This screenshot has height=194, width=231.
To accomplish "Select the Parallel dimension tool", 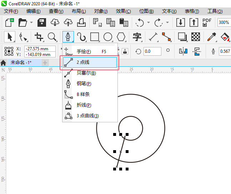I will coord(153,37).
